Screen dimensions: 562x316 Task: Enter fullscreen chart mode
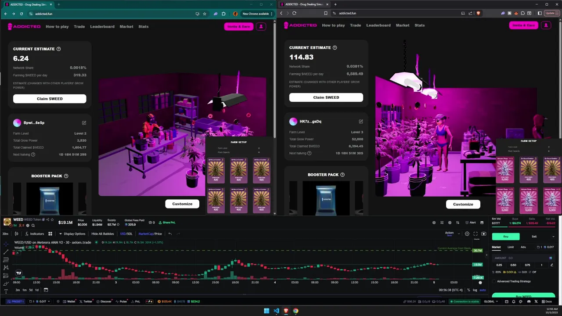476,234
